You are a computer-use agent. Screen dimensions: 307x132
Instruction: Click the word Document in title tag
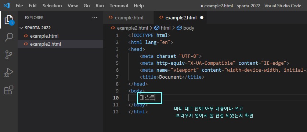170,77
